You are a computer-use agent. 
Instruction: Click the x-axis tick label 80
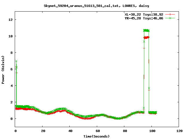(125, 131)
